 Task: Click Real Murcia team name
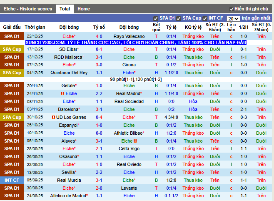[69, 180]
